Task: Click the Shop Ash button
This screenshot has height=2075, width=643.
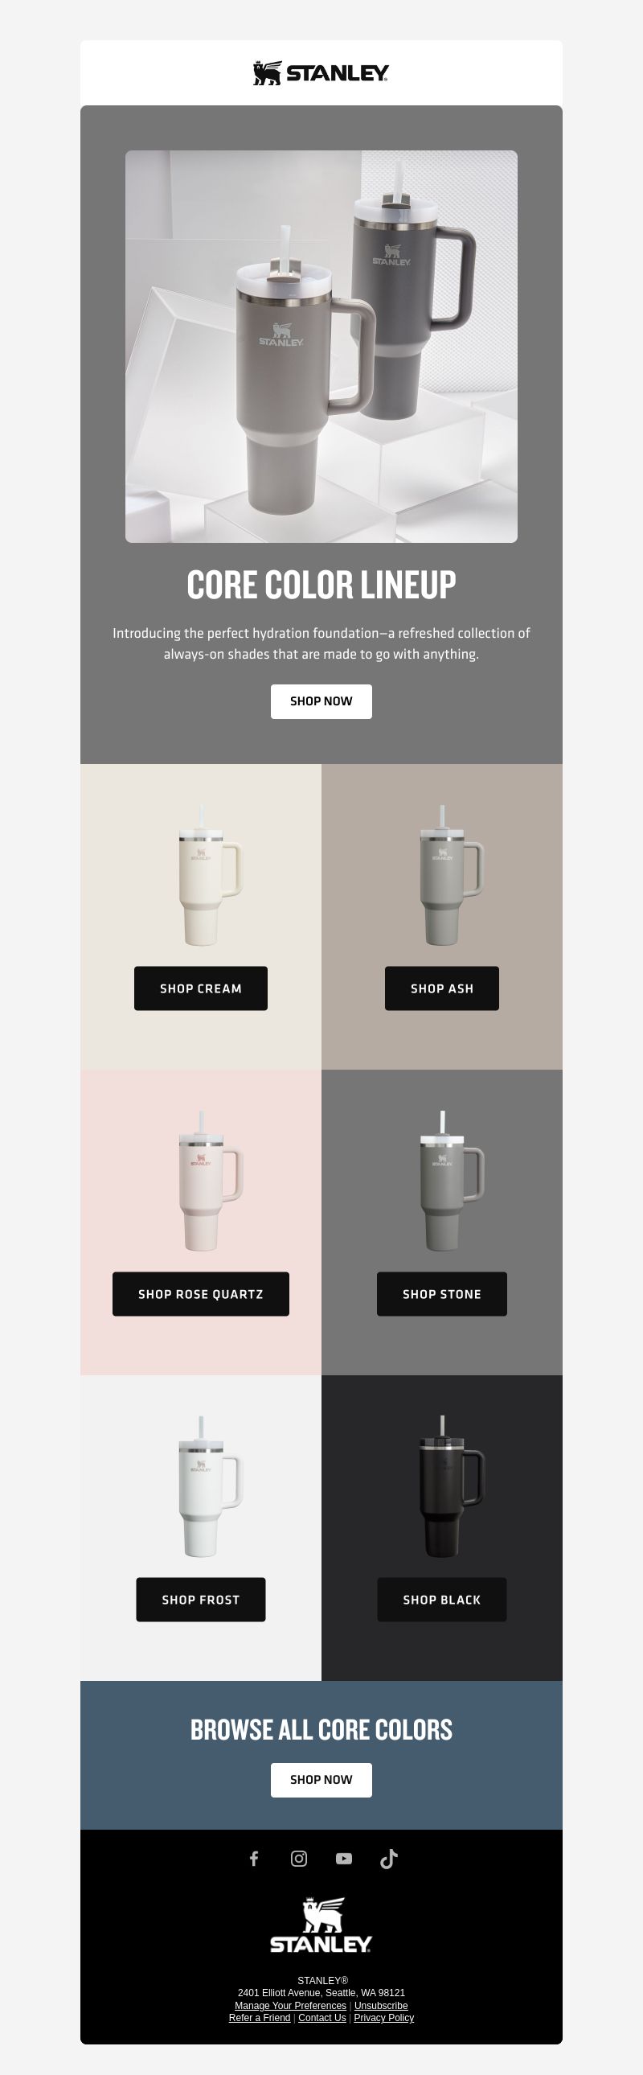Action: 442,988
